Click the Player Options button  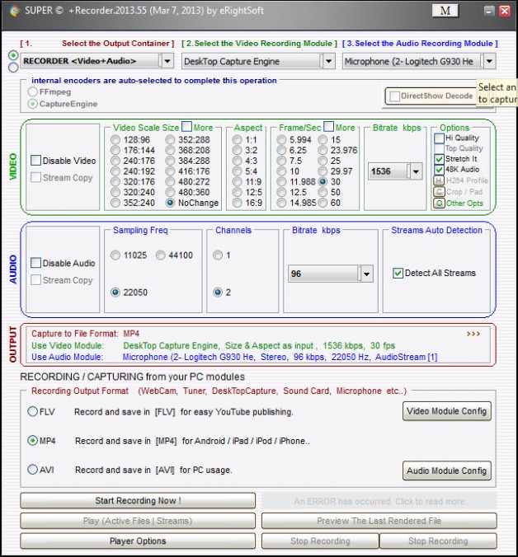pyautogui.click(x=138, y=541)
